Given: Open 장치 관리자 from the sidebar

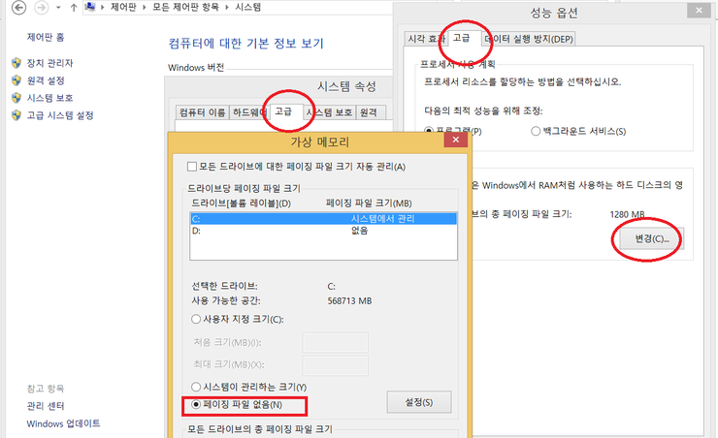Looking at the screenshot, I should coord(49,63).
